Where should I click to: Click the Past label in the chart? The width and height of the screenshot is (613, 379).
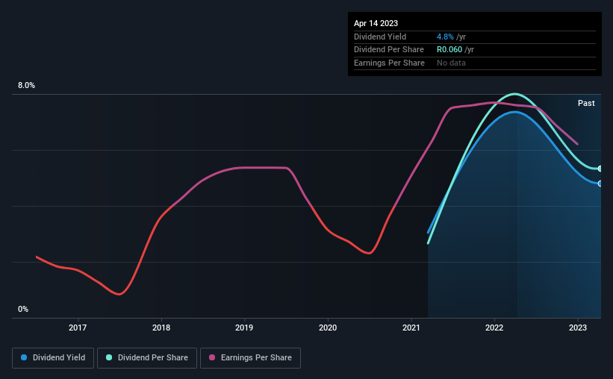coord(586,103)
